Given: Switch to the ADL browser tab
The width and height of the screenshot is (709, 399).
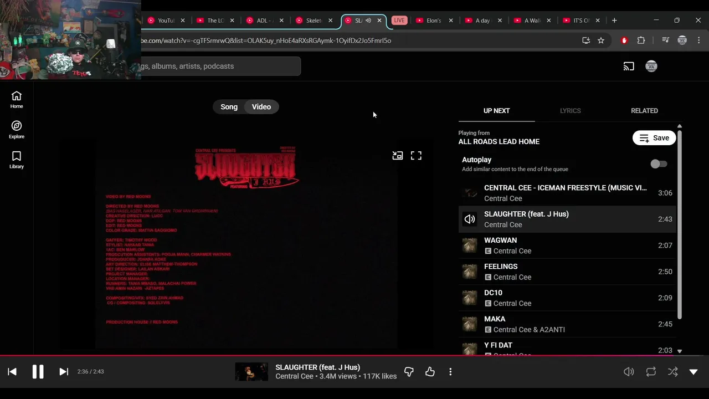Looking at the screenshot, I should [x=265, y=21].
